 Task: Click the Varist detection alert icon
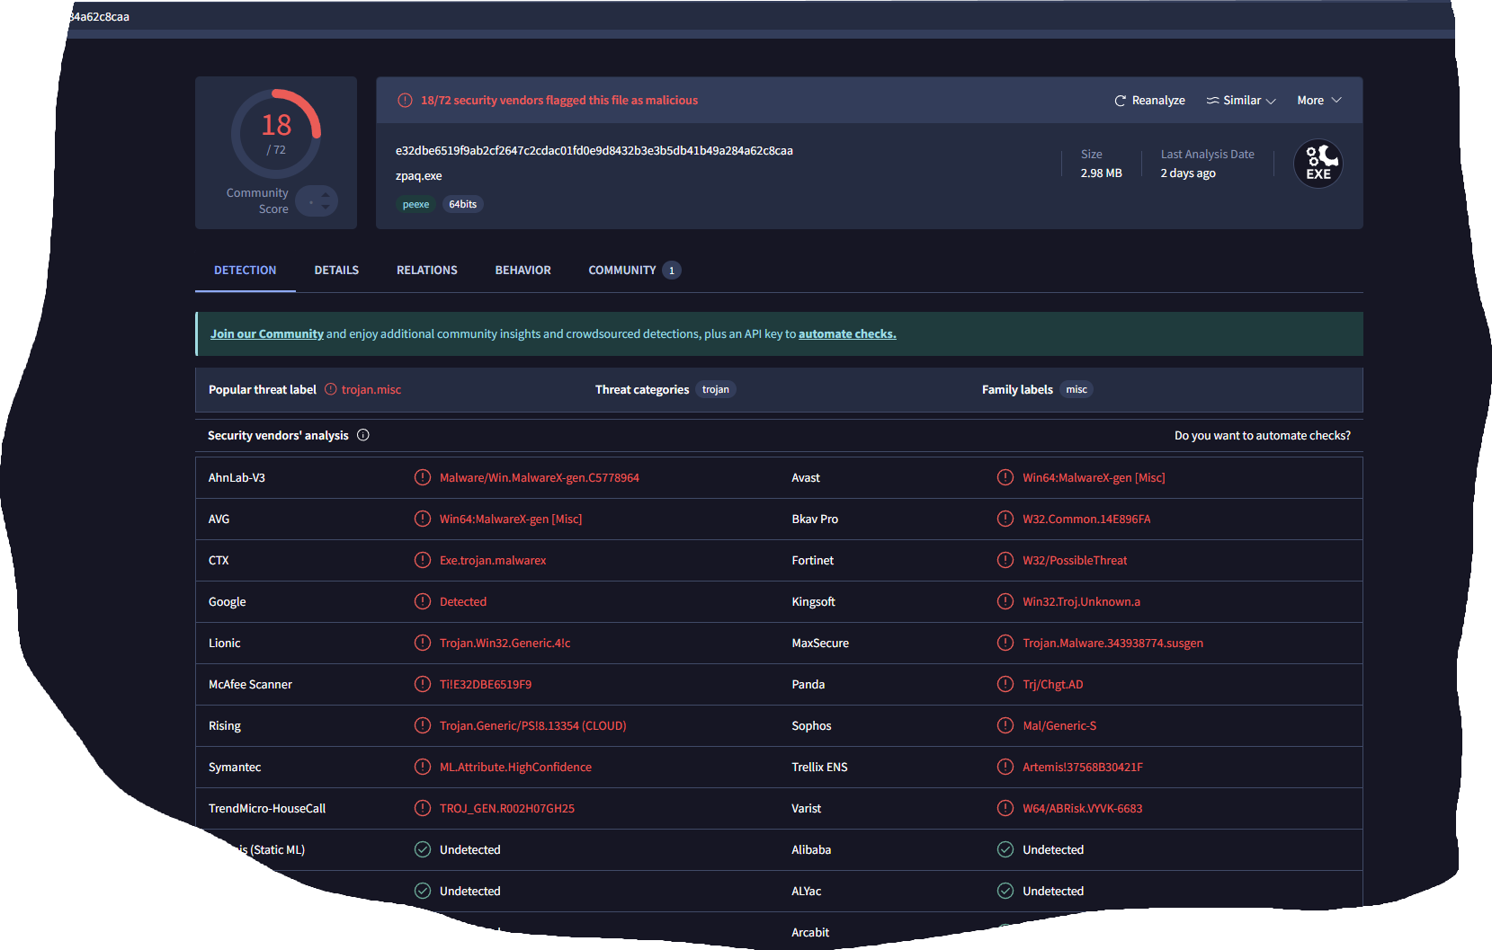[1005, 808]
